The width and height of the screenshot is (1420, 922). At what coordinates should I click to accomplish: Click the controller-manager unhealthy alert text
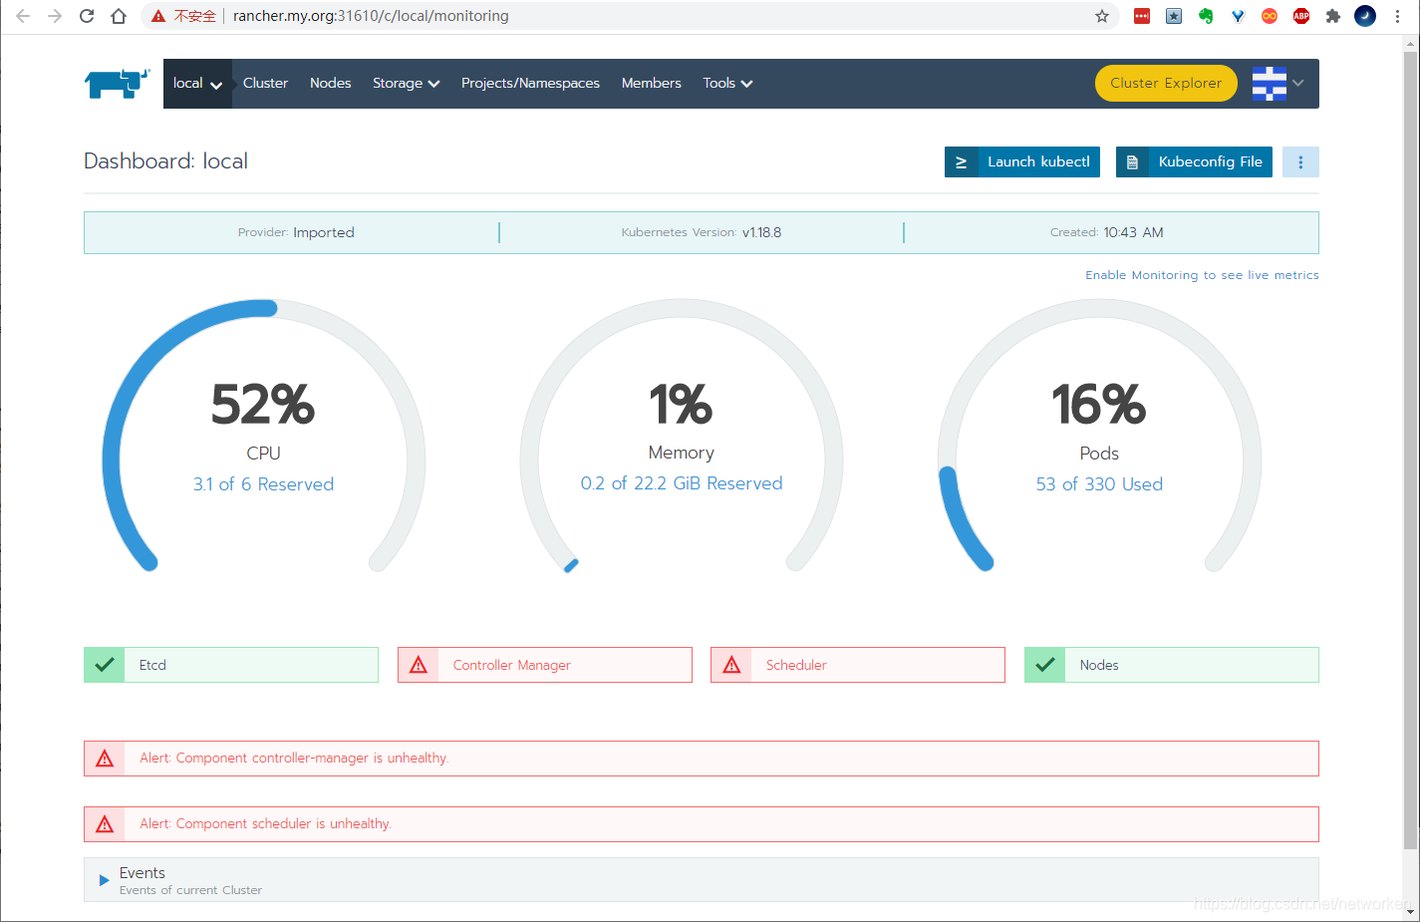click(294, 759)
